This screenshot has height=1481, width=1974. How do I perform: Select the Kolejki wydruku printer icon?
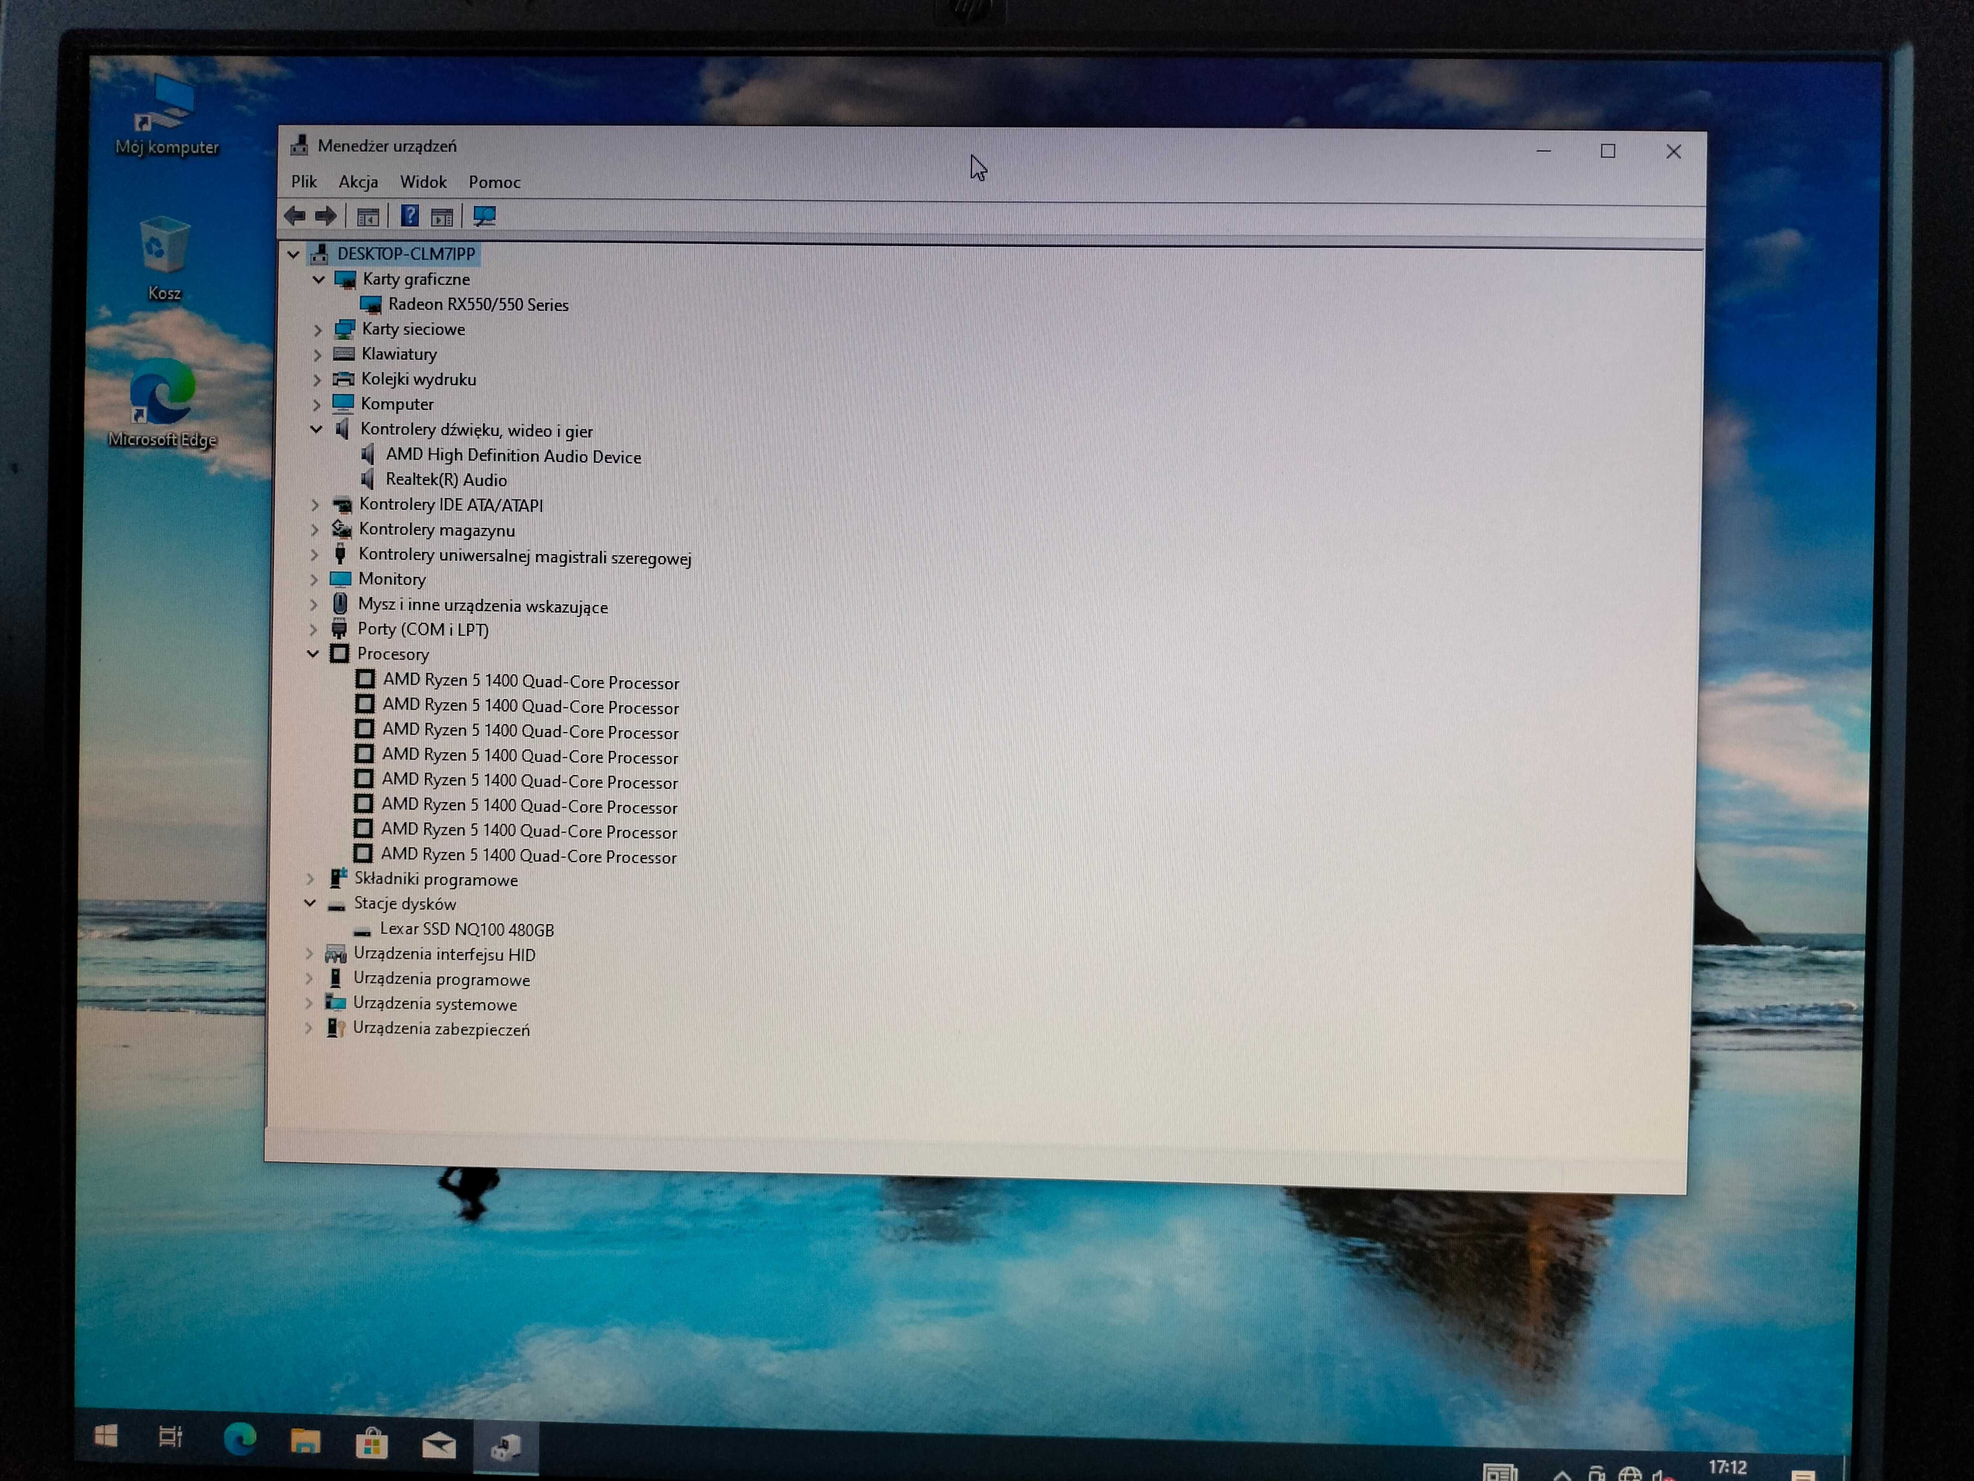point(344,379)
